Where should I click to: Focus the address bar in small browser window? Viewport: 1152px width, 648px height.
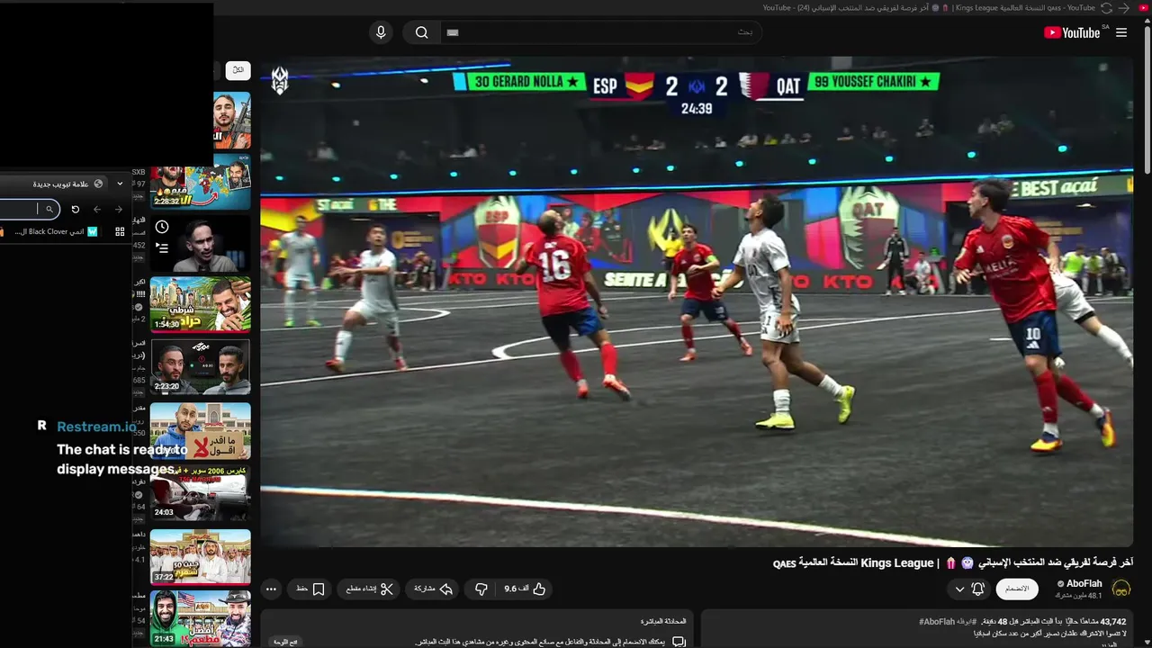30,209
